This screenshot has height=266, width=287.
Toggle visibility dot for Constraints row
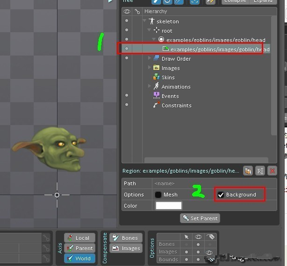click(x=127, y=105)
